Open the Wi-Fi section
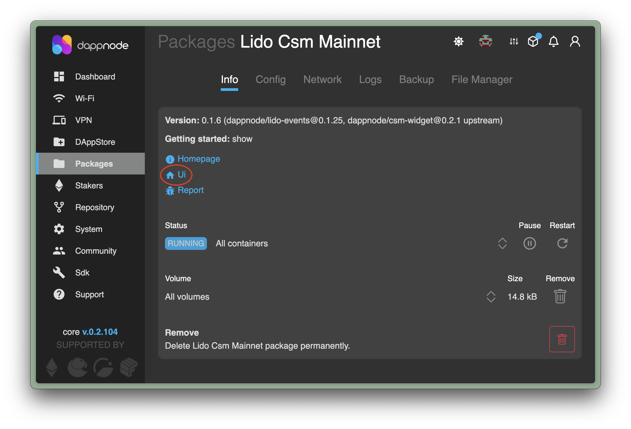The image size is (631, 429). tap(90, 98)
